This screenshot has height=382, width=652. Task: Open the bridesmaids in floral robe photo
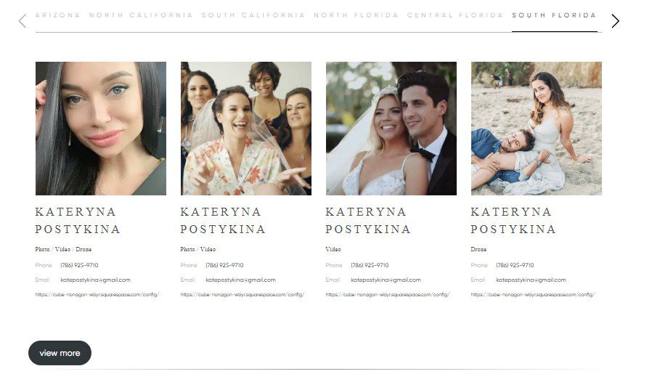click(x=246, y=129)
